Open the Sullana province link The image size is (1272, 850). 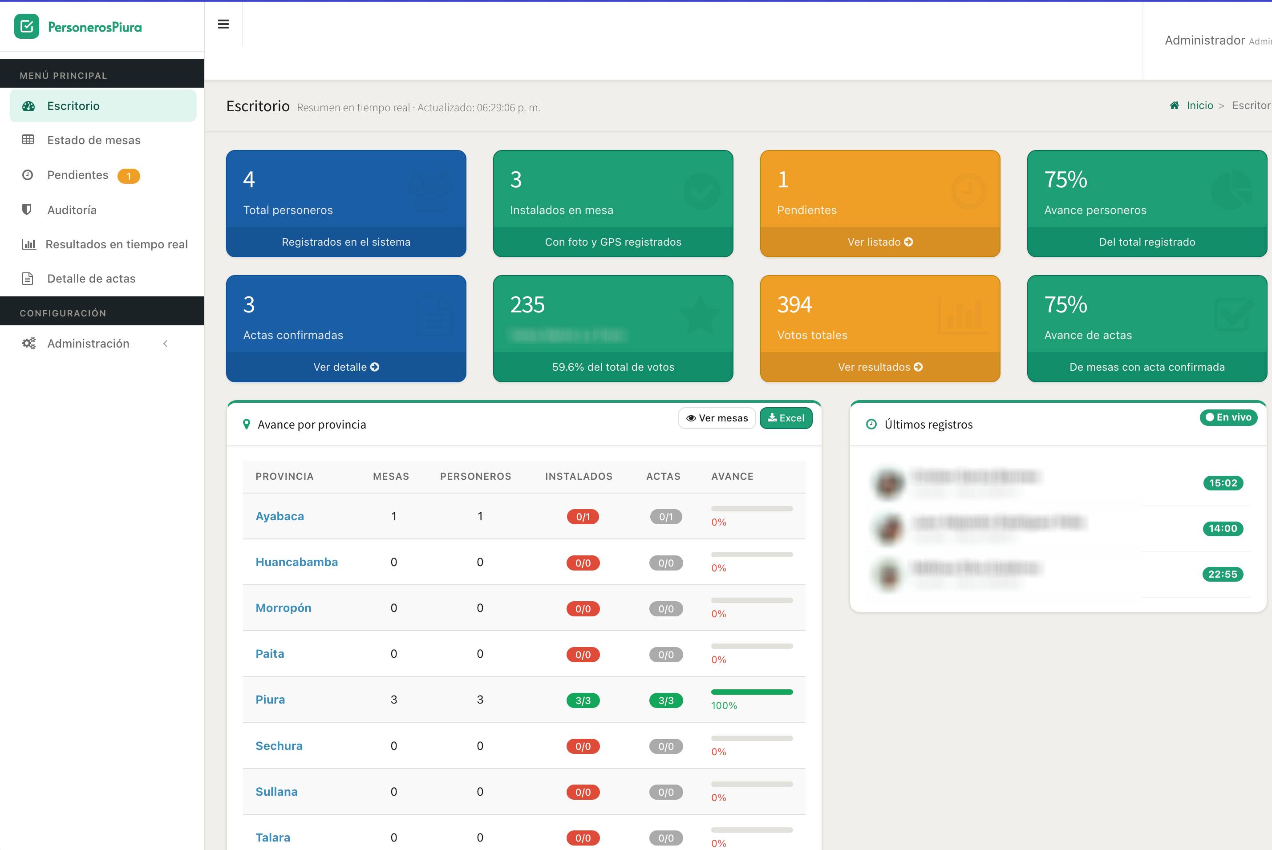coord(276,791)
